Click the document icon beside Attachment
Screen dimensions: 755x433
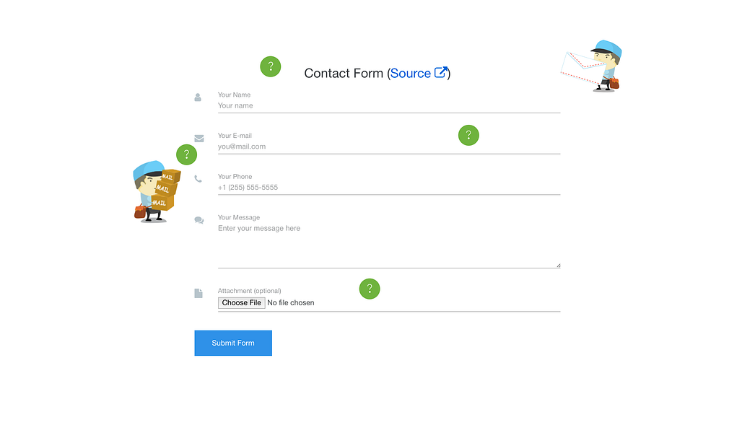click(x=198, y=293)
